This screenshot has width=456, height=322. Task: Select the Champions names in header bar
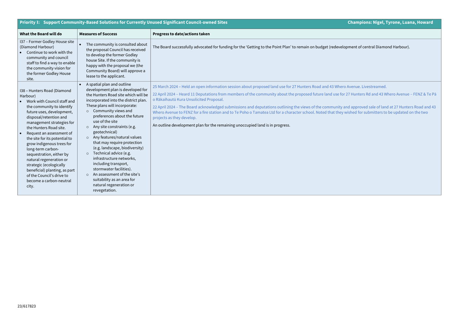(x=390, y=22)
